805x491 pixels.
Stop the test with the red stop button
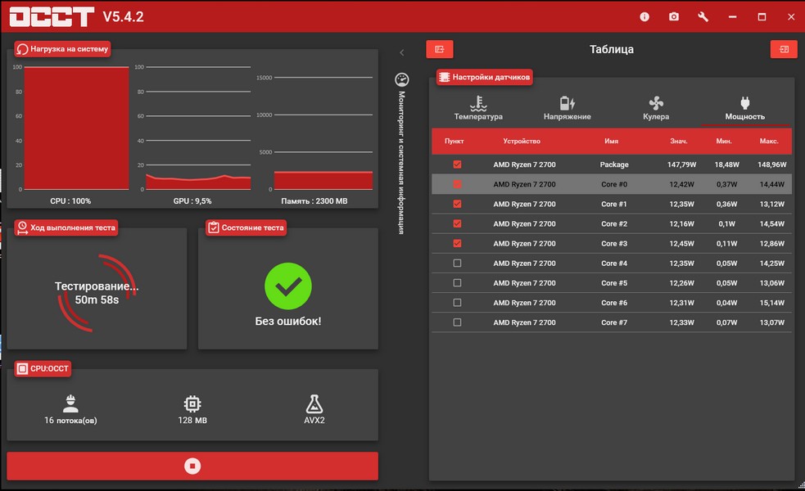tap(192, 466)
